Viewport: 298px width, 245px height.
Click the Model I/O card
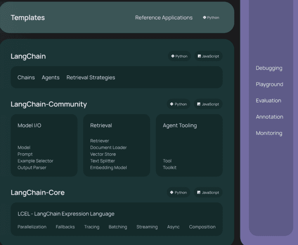(44, 145)
